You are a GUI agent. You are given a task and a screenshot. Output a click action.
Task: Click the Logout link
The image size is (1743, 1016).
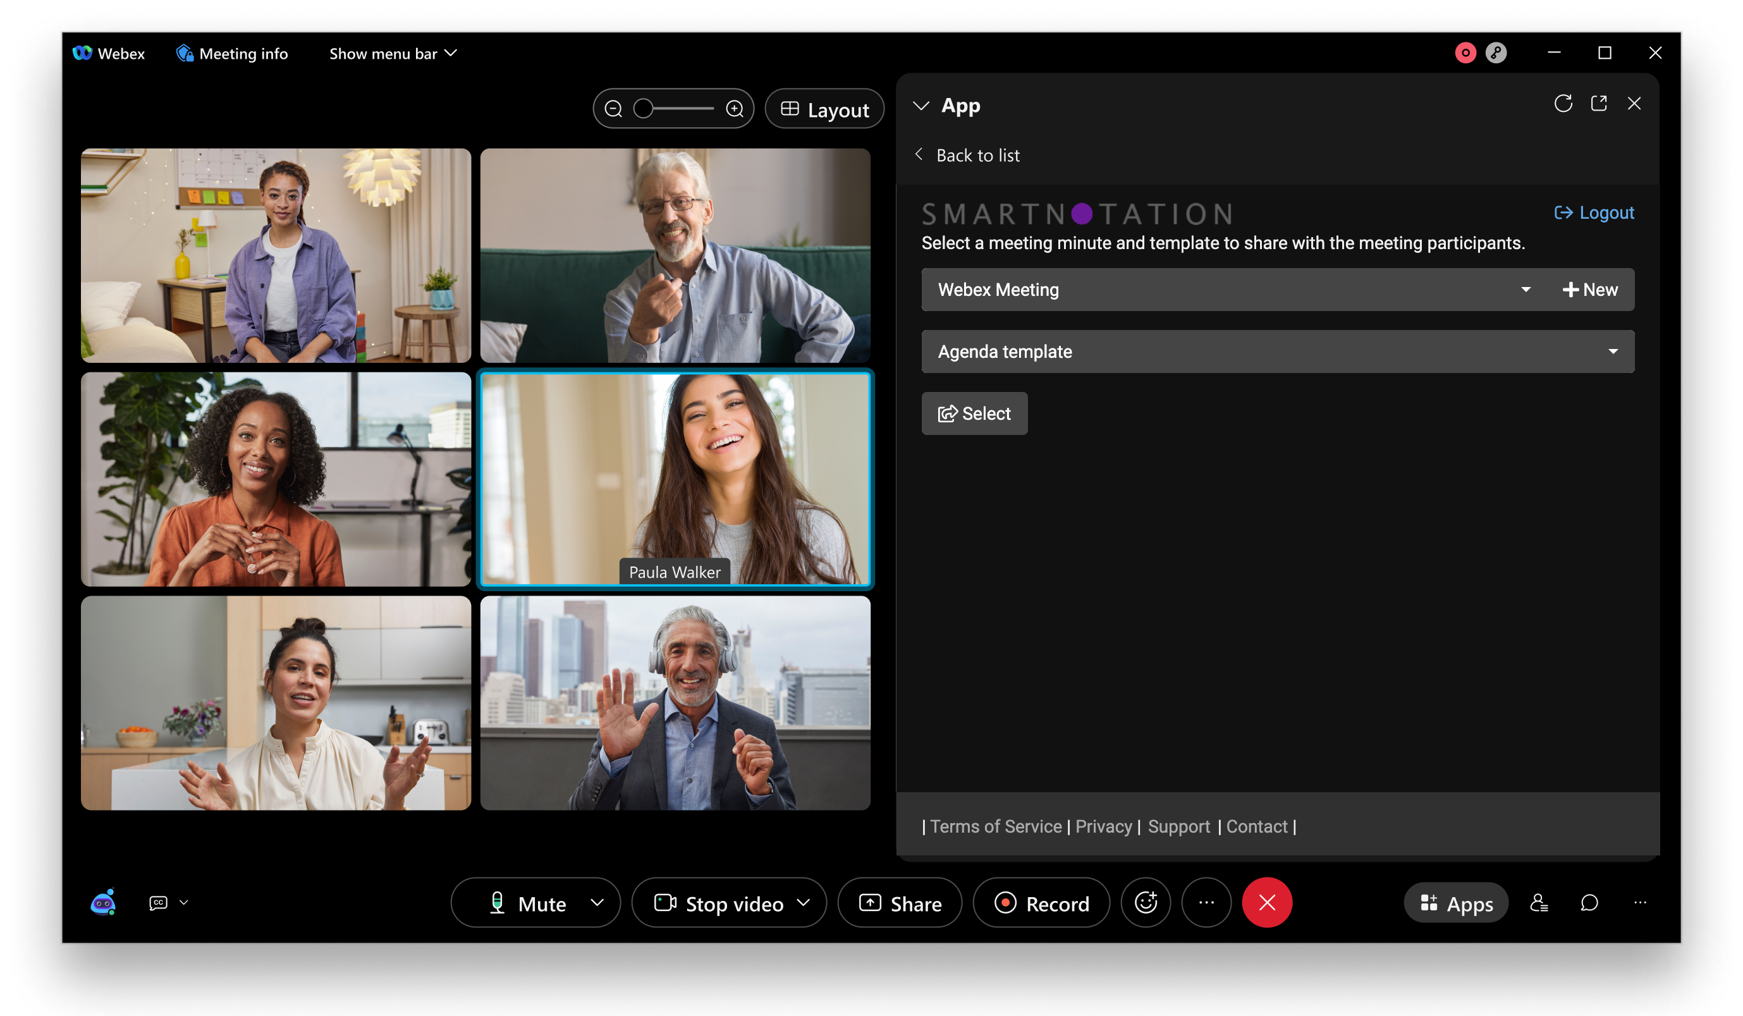coord(1594,212)
